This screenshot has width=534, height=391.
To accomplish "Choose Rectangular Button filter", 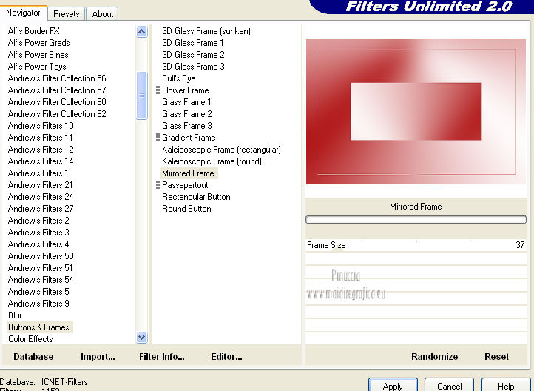I will point(196,197).
